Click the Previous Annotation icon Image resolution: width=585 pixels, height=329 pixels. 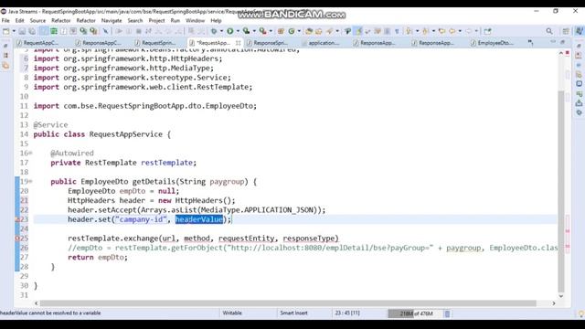coord(425,31)
